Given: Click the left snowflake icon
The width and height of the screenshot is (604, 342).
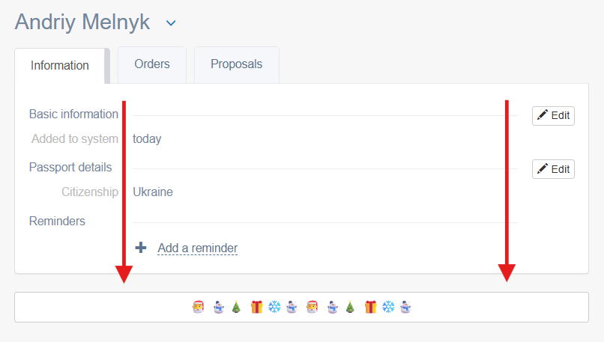Looking at the screenshot, I should point(274,307).
